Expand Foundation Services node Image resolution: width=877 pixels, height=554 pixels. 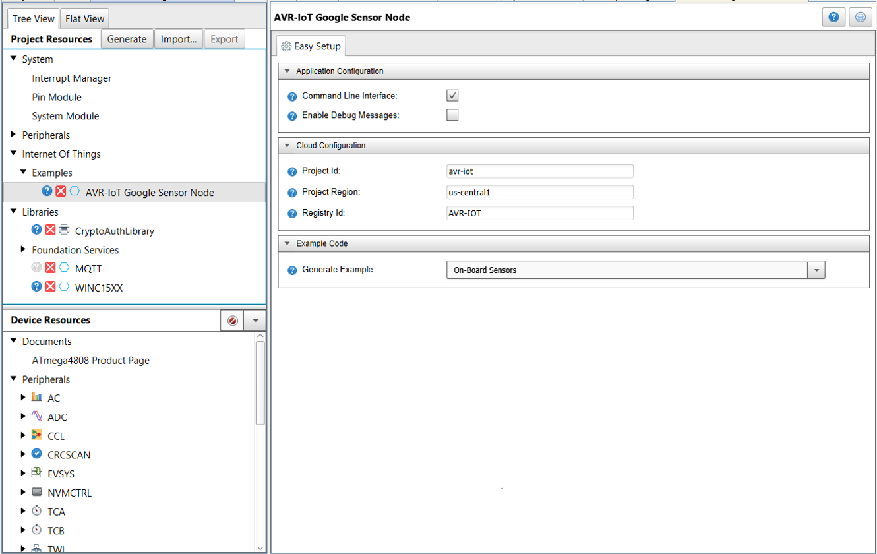click(24, 249)
